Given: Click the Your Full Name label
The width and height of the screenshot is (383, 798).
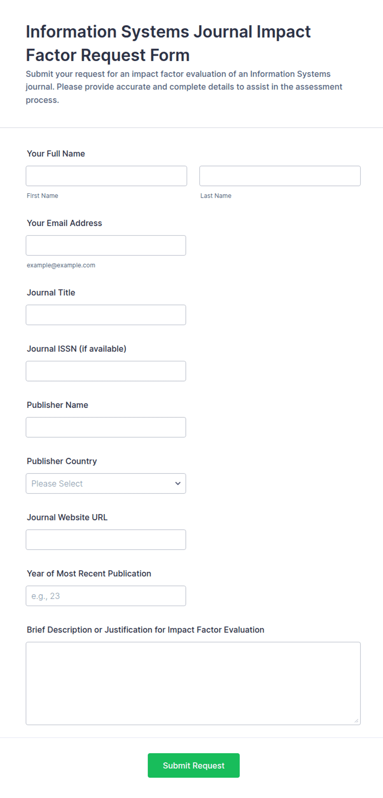Looking at the screenshot, I should 56,154.
